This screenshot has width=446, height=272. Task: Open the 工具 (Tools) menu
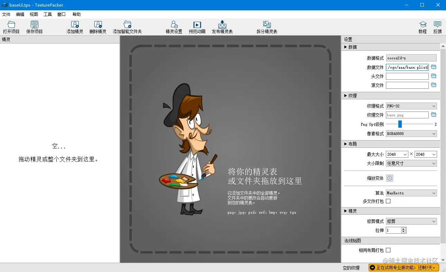(x=48, y=14)
